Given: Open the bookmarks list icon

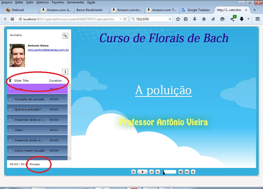Looking at the screenshot, I should pyautogui.click(x=186, y=19).
